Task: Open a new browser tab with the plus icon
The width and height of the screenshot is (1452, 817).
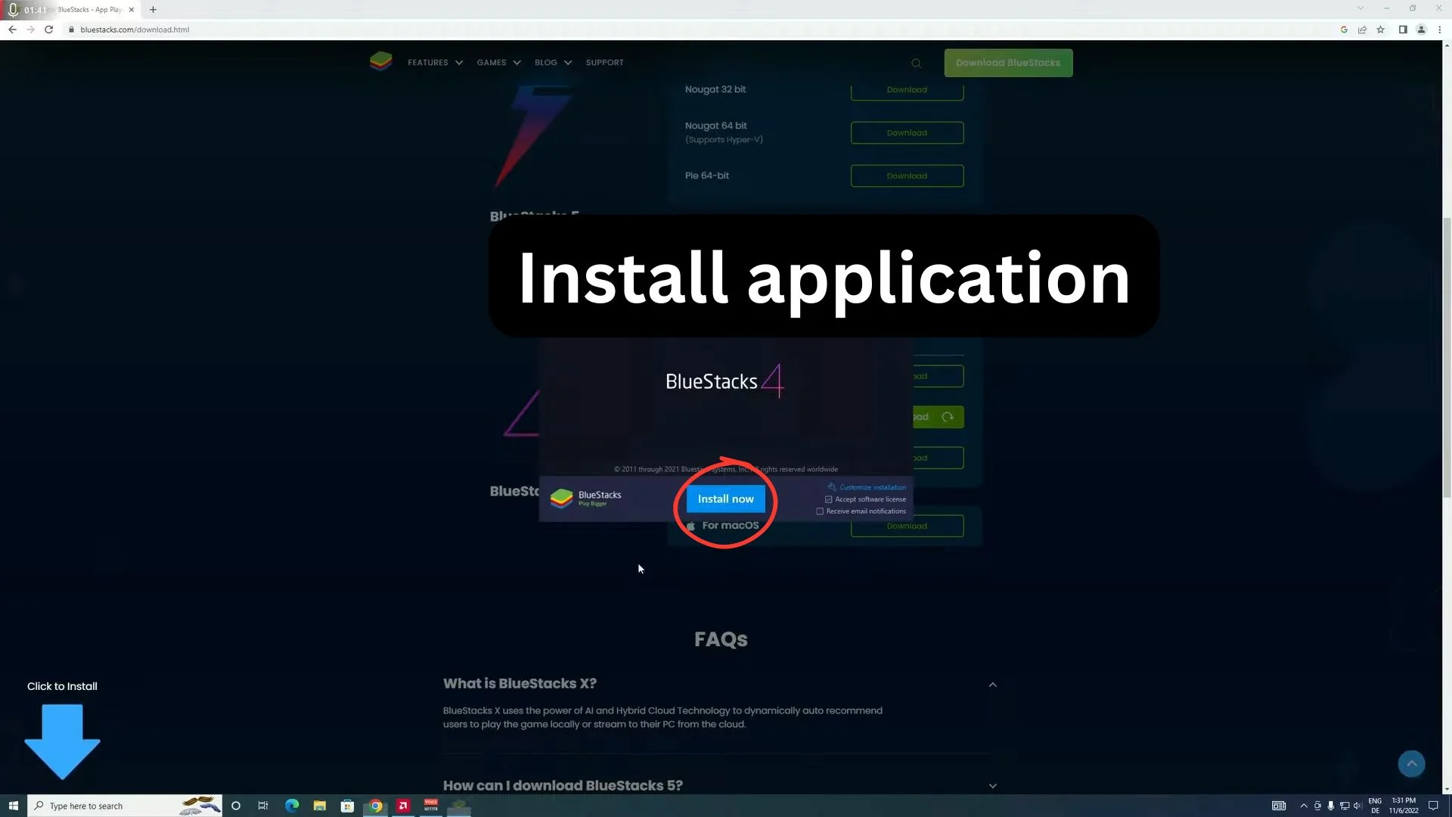Action: [153, 10]
